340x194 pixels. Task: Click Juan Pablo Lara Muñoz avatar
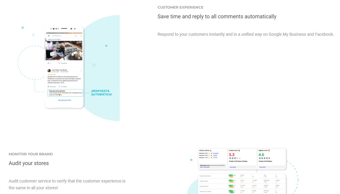point(49,71)
